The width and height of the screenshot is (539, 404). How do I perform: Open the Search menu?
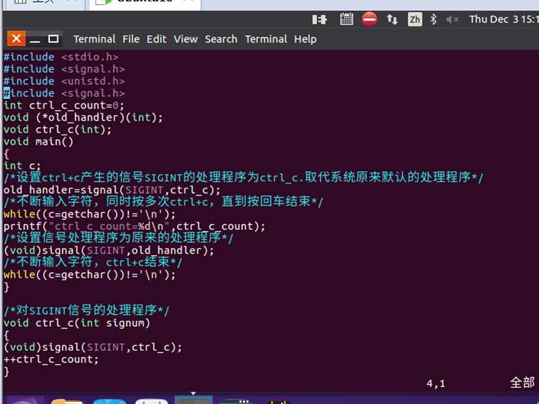[x=221, y=39]
